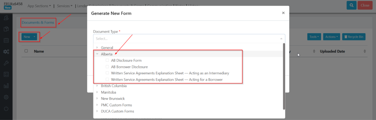
Task: Expand the PMC Custom Forms group
Action: pos(97,105)
